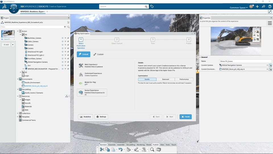Expand the Collections tree node
The image size is (273, 154).
coord(18,113)
